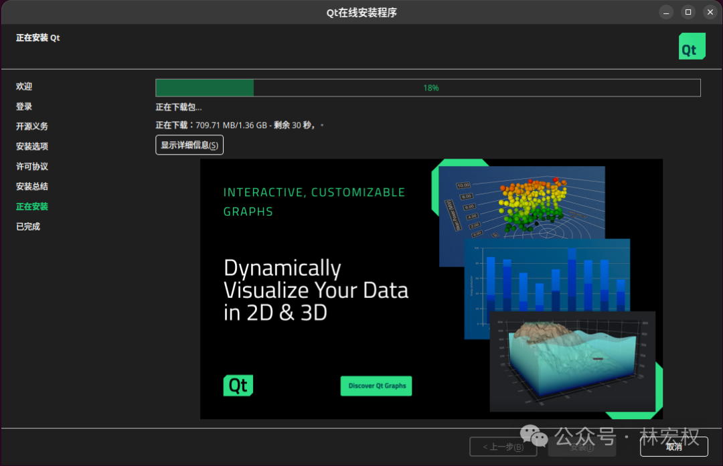
Task: Go back using 上一步 button
Action: [503, 447]
